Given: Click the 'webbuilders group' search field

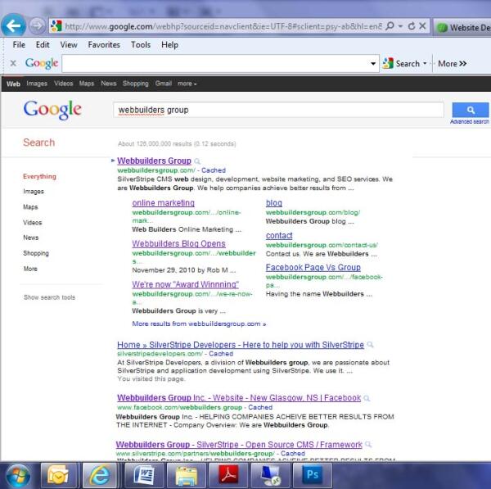Looking at the screenshot, I should (278, 110).
